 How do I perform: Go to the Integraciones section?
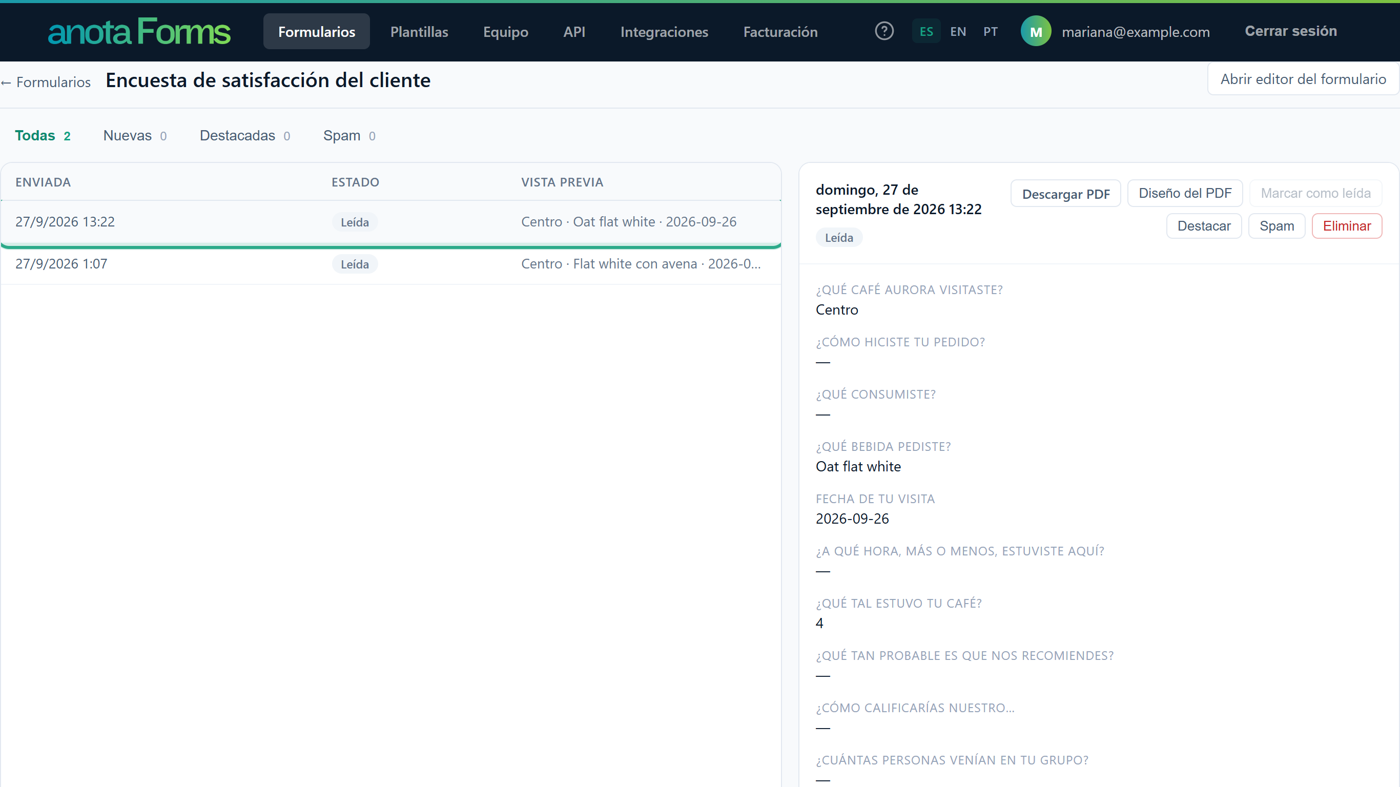pyautogui.click(x=664, y=32)
